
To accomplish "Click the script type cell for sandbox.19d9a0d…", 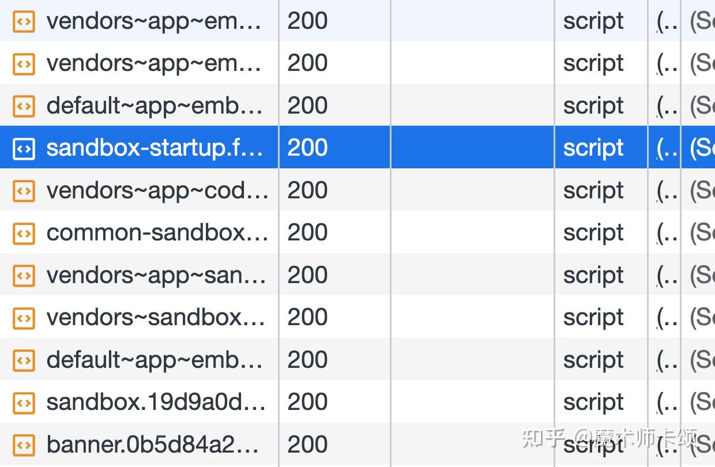I will 593,402.
